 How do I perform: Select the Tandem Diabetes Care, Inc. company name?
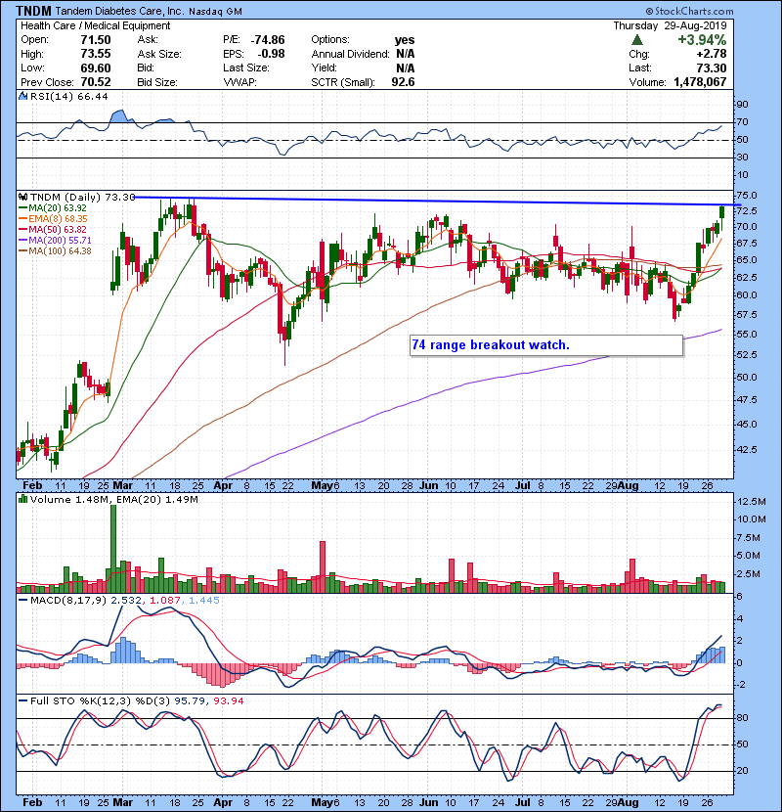click(119, 11)
